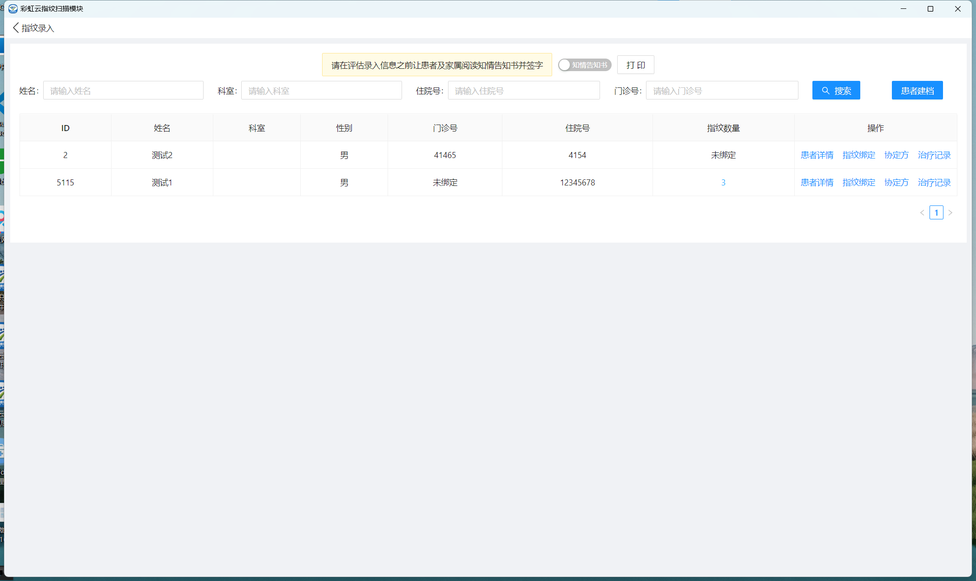Image resolution: width=976 pixels, height=581 pixels.
Task: Maximize the 彩虹云指纹扫描模块 window
Action: click(930, 9)
